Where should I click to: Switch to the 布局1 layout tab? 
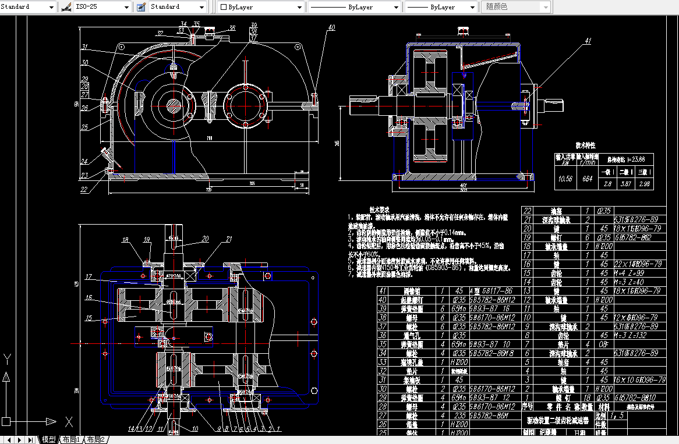(71, 440)
